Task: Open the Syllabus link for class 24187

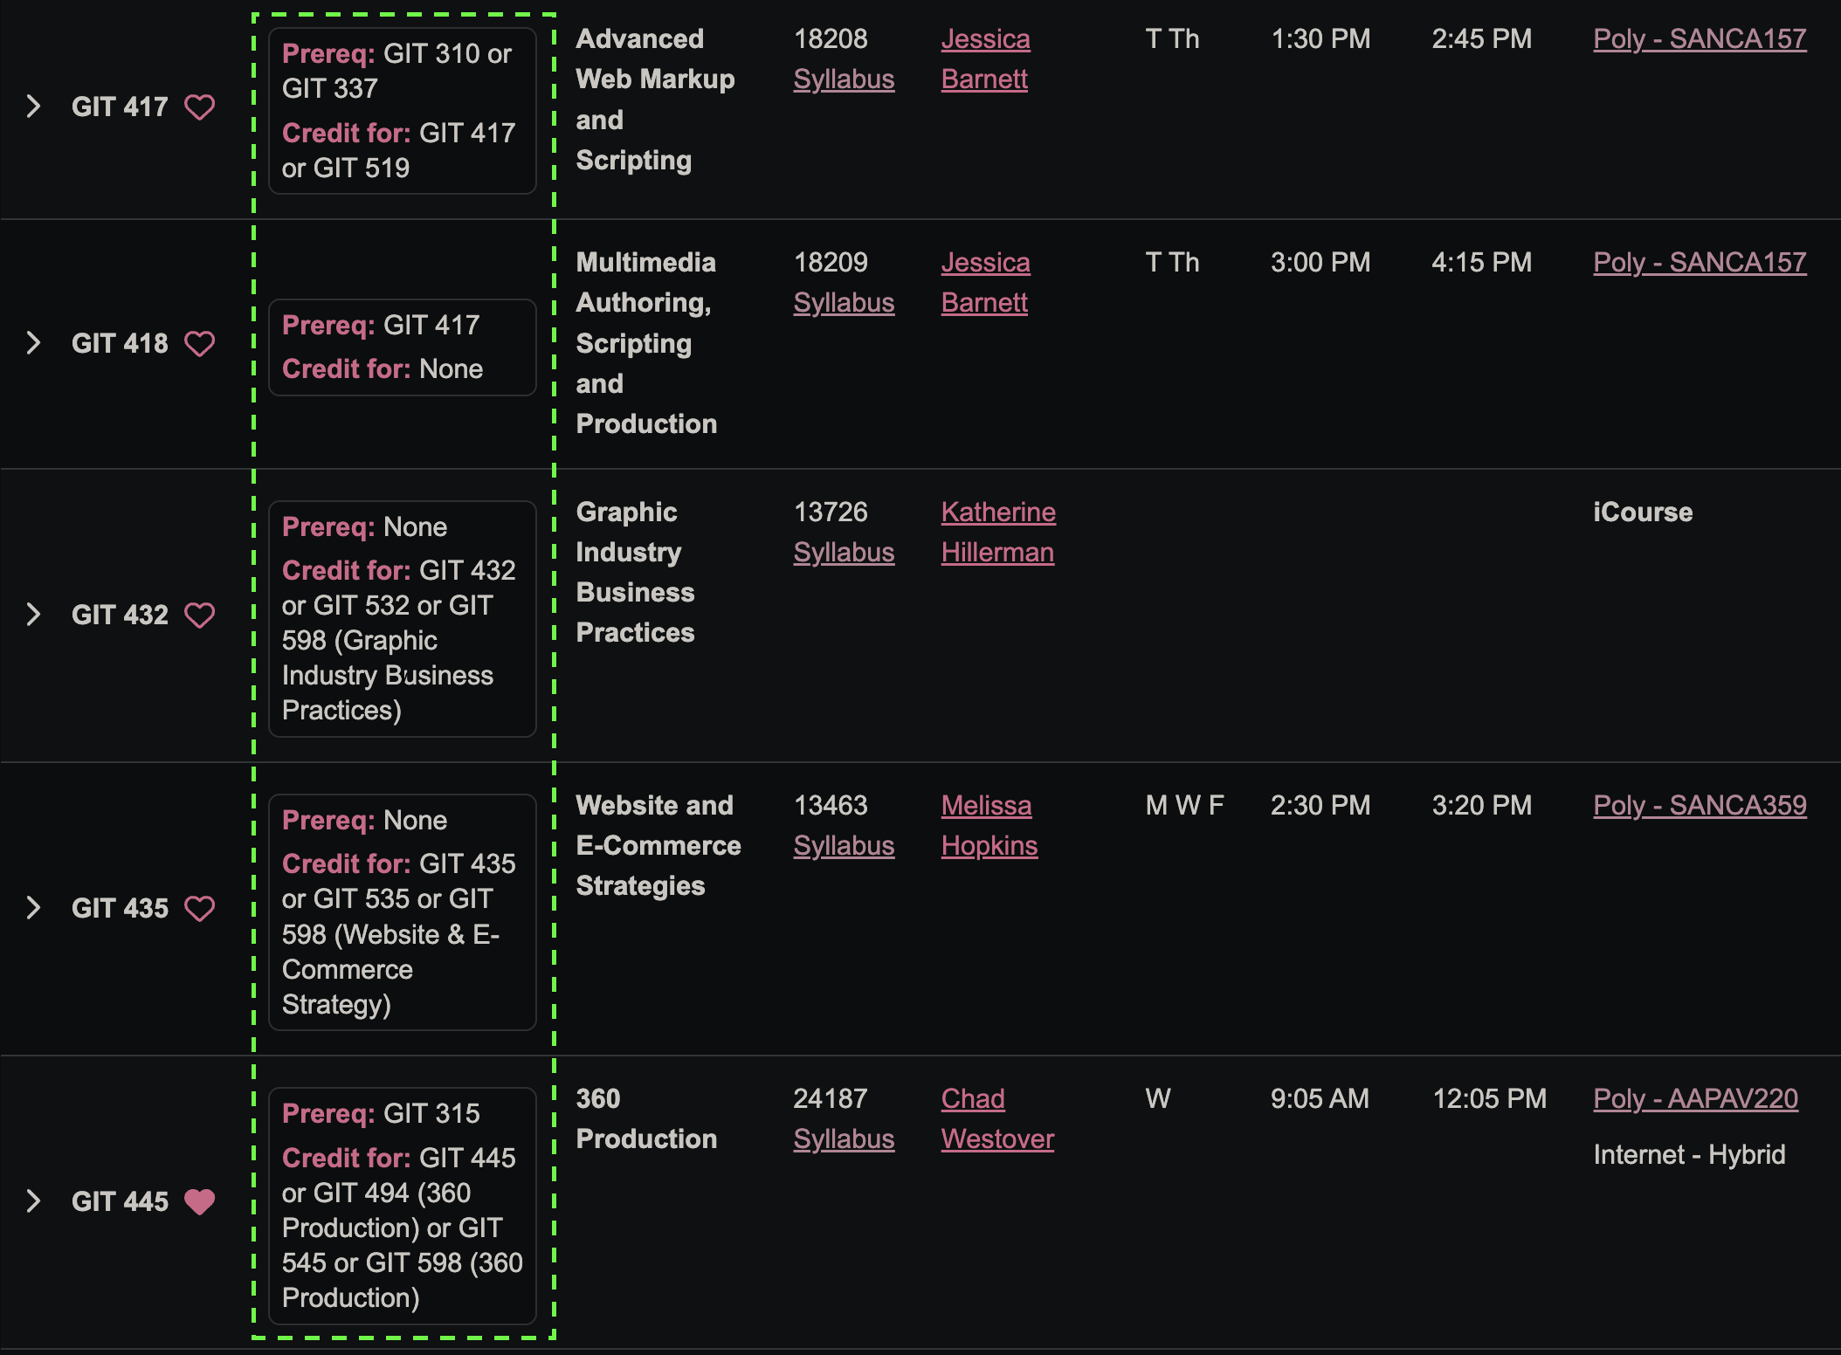Action: click(x=844, y=1139)
